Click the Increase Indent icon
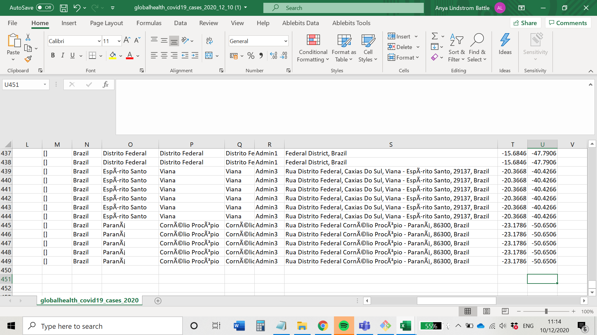Screen dimensions: 597x335 coord(195,56)
